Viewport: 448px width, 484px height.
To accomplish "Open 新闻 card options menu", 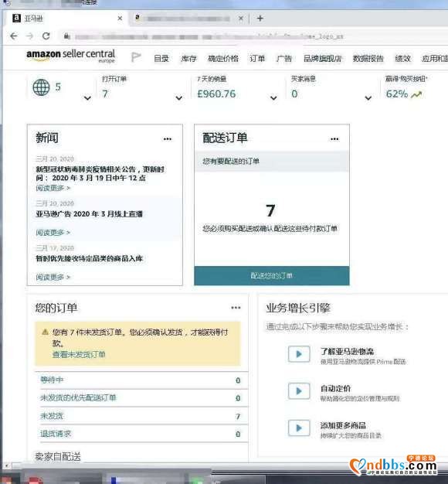I will 168,139.
